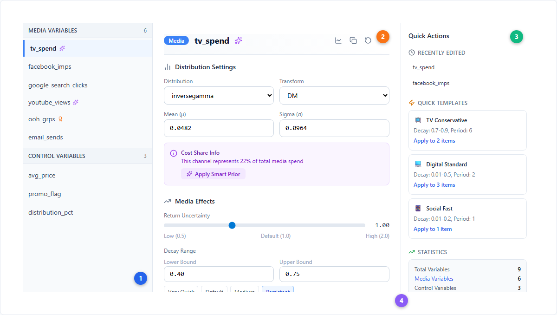
Task: Click the sparkle icon beside youtube_views
Action: [76, 102]
